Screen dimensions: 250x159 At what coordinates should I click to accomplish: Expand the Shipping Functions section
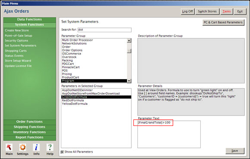(x=29, y=127)
